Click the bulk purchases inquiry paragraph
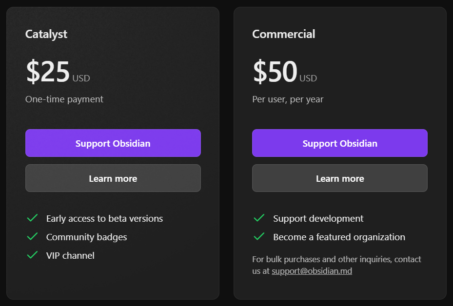This screenshot has height=306, width=453. 336,265
